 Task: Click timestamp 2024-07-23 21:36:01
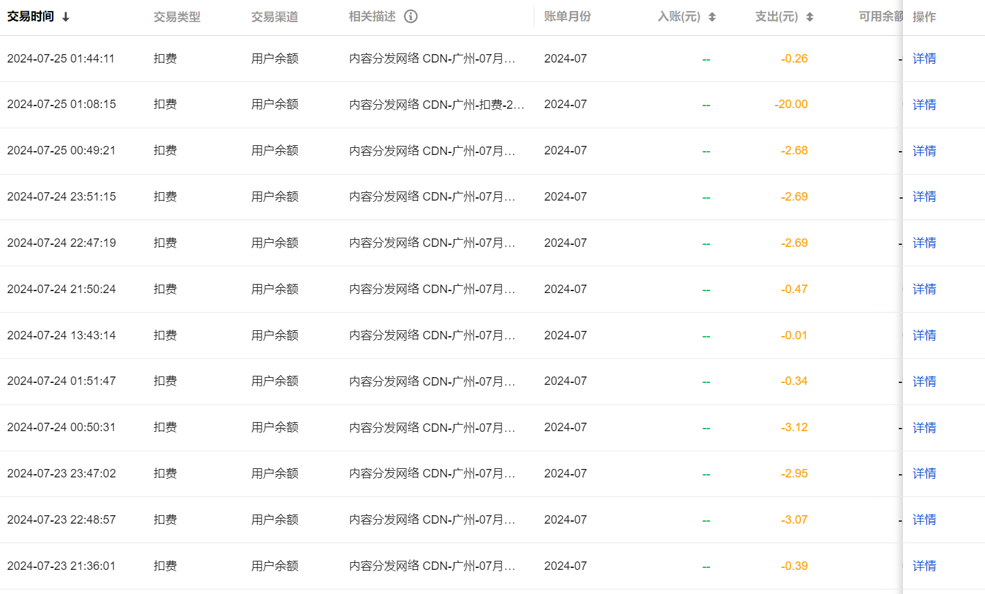[62, 566]
